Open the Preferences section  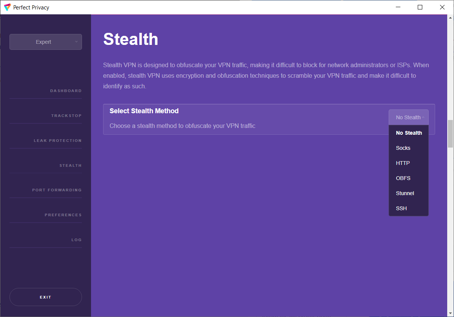[x=63, y=215]
